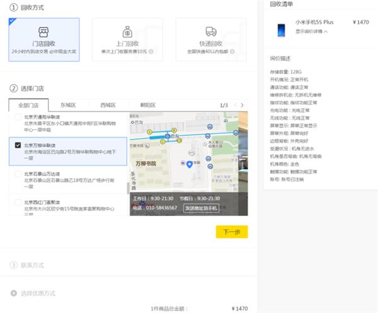Select the 门店回收 store recycling option
This screenshot has height=313, width=378.
(x=44, y=40)
